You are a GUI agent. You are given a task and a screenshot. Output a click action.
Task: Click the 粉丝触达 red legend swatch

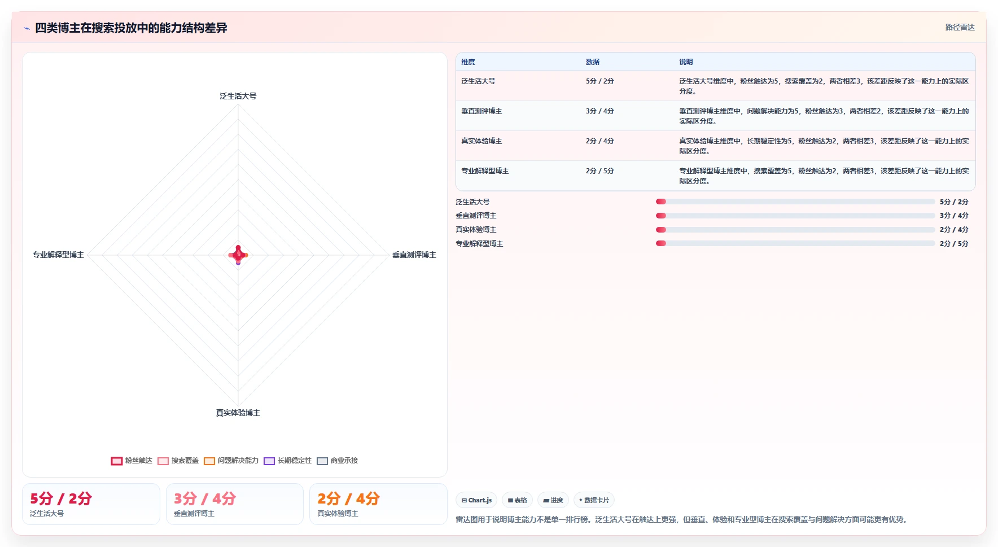pyautogui.click(x=117, y=461)
